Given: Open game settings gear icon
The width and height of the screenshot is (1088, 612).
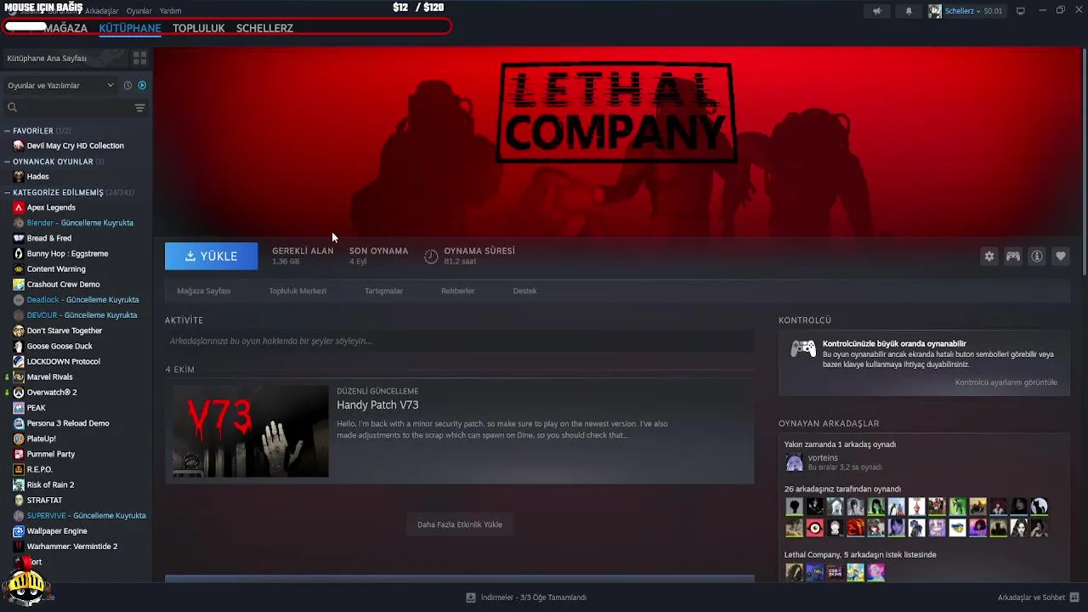Looking at the screenshot, I should point(989,256).
